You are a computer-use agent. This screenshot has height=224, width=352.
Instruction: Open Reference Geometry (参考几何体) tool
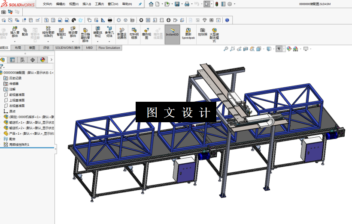point(109,32)
